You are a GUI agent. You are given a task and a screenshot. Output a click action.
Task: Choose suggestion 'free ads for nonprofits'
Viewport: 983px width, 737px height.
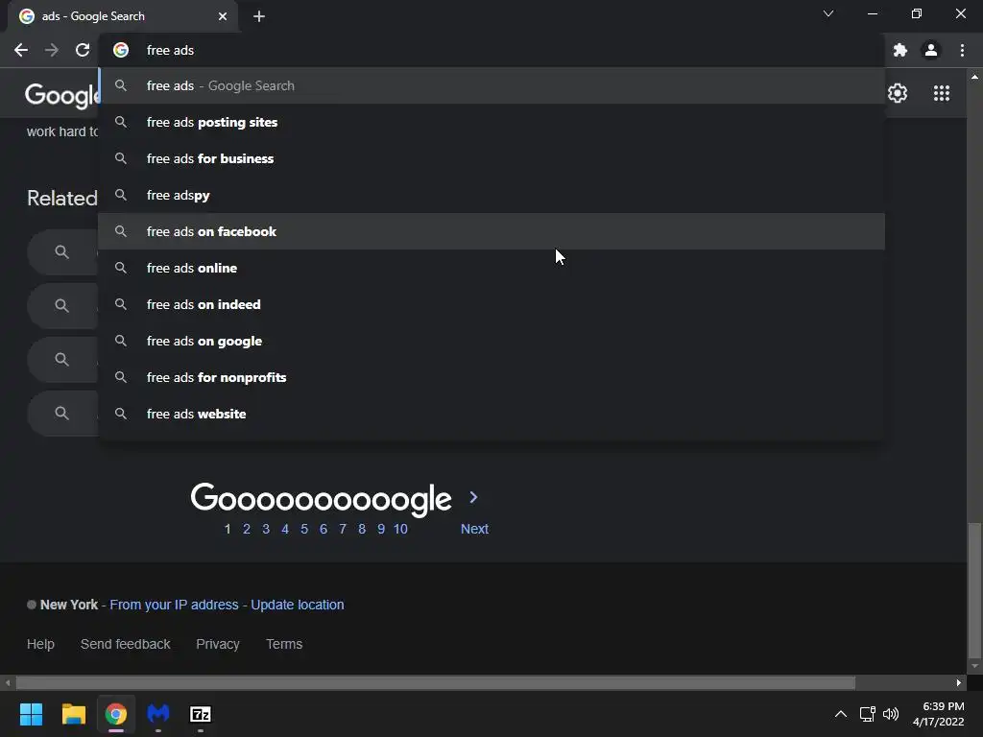tap(491, 377)
